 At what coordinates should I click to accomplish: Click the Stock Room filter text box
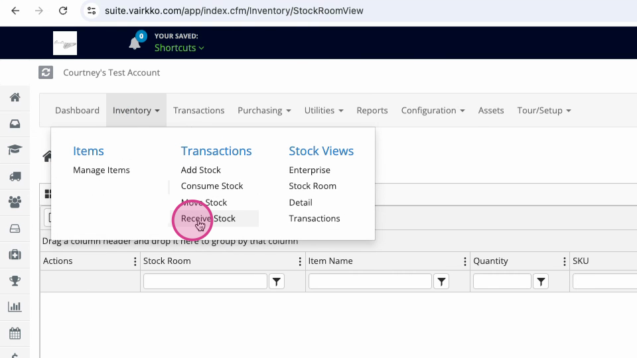(205, 281)
